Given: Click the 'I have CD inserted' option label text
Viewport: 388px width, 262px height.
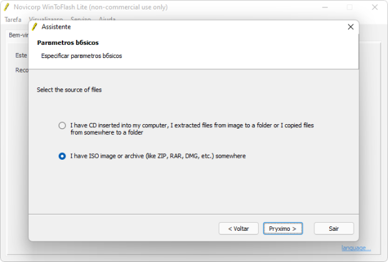Looking at the screenshot, I should pos(192,129).
